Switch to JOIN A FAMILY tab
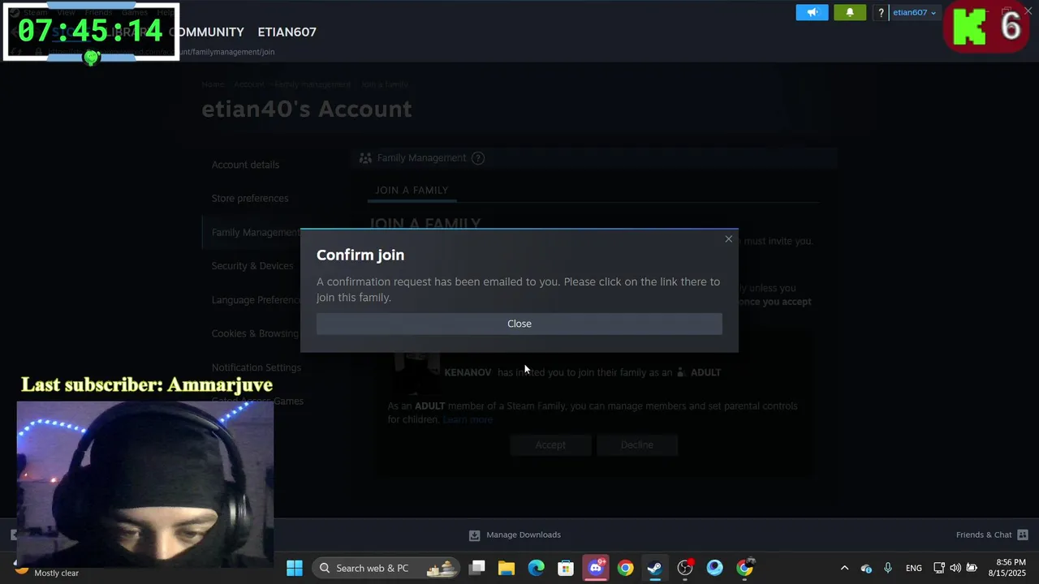 [x=412, y=190]
